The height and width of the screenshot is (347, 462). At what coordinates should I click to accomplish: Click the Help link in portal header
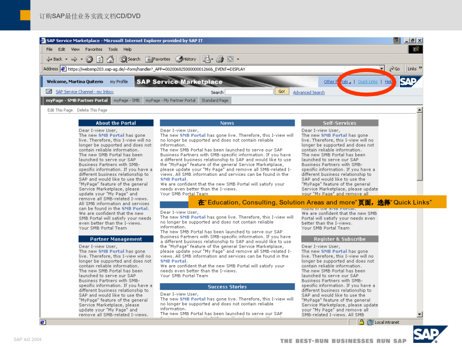[389, 82]
